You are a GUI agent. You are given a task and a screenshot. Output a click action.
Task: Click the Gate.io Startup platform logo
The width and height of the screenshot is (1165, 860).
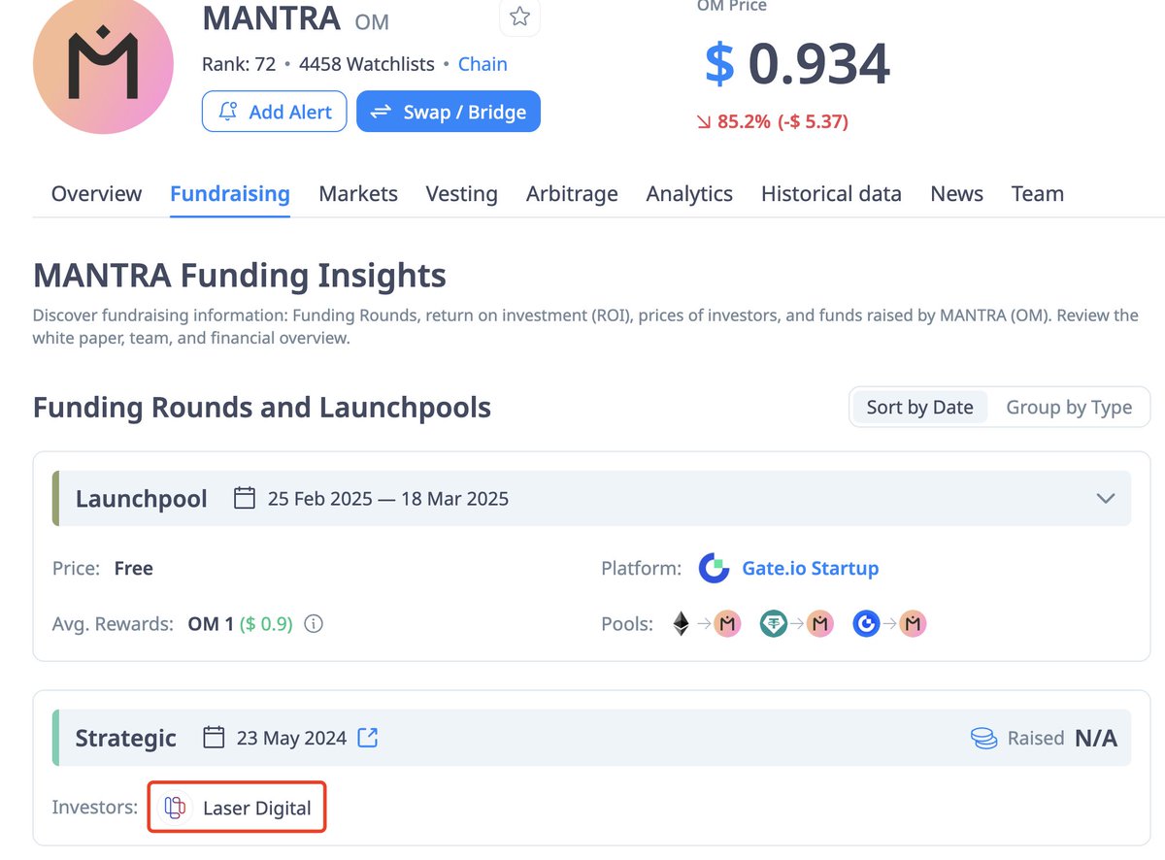(x=714, y=568)
